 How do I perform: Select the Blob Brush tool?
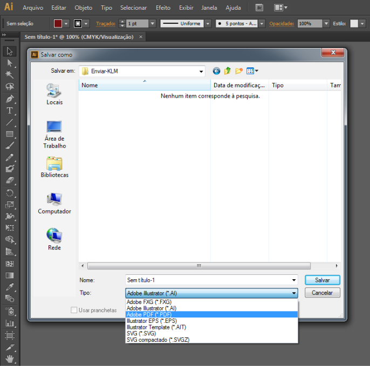pyautogui.click(x=10, y=169)
